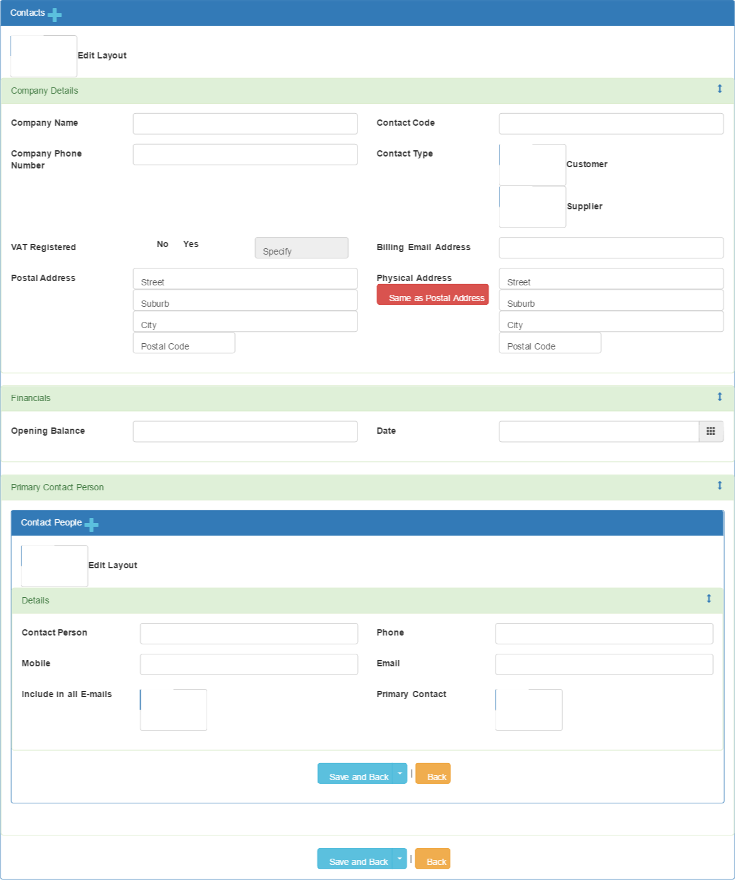The width and height of the screenshot is (735, 892).
Task: Collapse the Primary Contact Person section arrow
Action: [x=719, y=485]
